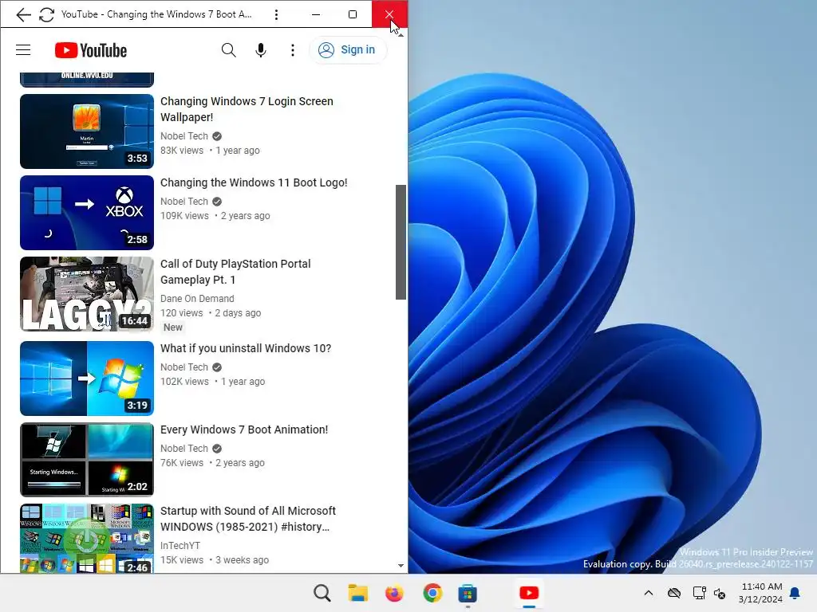
Task: Launch Google Chrome from the taskbar
Action: click(x=432, y=593)
